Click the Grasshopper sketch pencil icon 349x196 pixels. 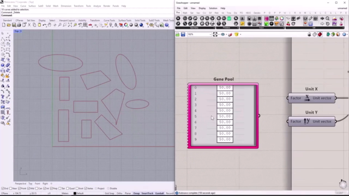click(x=230, y=34)
